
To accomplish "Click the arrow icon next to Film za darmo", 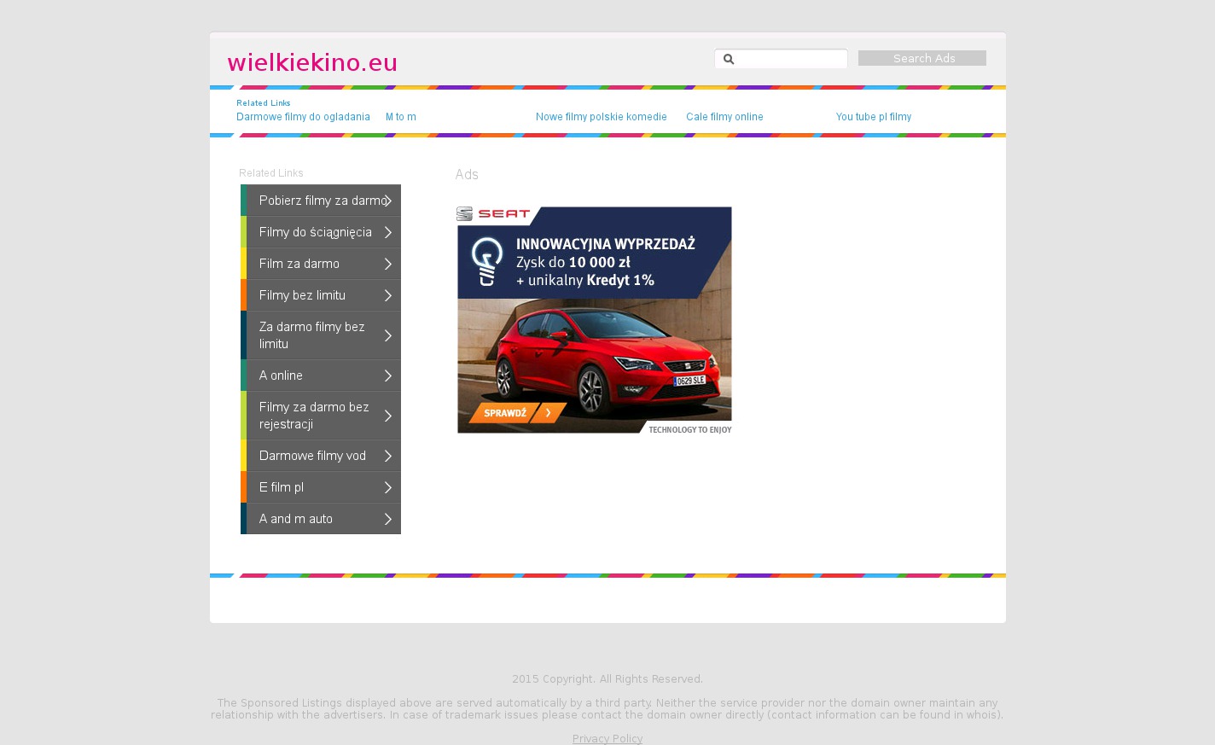I will pyautogui.click(x=388, y=264).
